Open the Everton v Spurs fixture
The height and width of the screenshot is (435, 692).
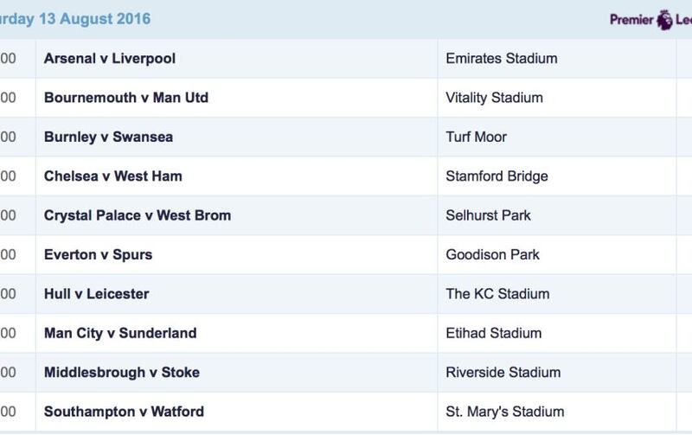(98, 254)
